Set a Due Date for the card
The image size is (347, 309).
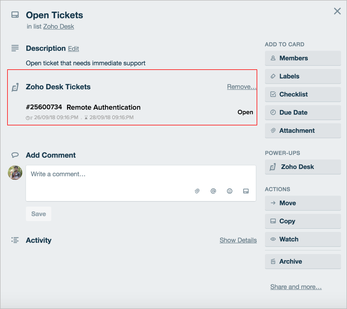[303, 112]
